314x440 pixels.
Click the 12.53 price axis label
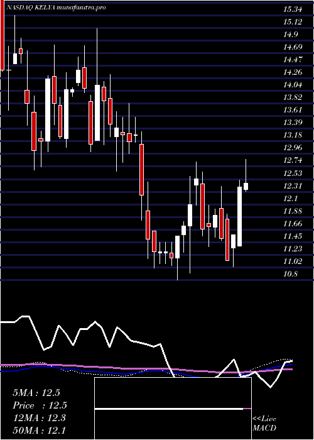tap(293, 173)
